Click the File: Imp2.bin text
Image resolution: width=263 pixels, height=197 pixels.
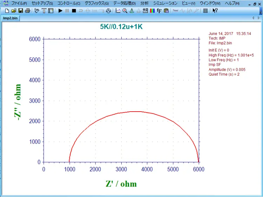pos(220,43)
